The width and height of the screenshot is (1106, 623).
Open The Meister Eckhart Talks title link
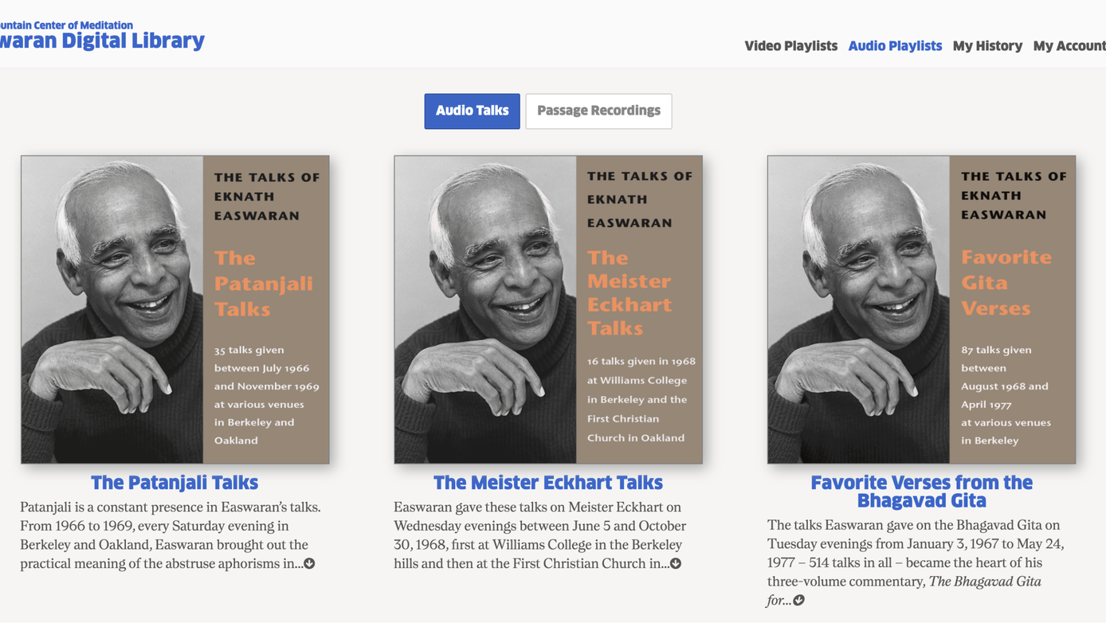click(x=548, y=482)
